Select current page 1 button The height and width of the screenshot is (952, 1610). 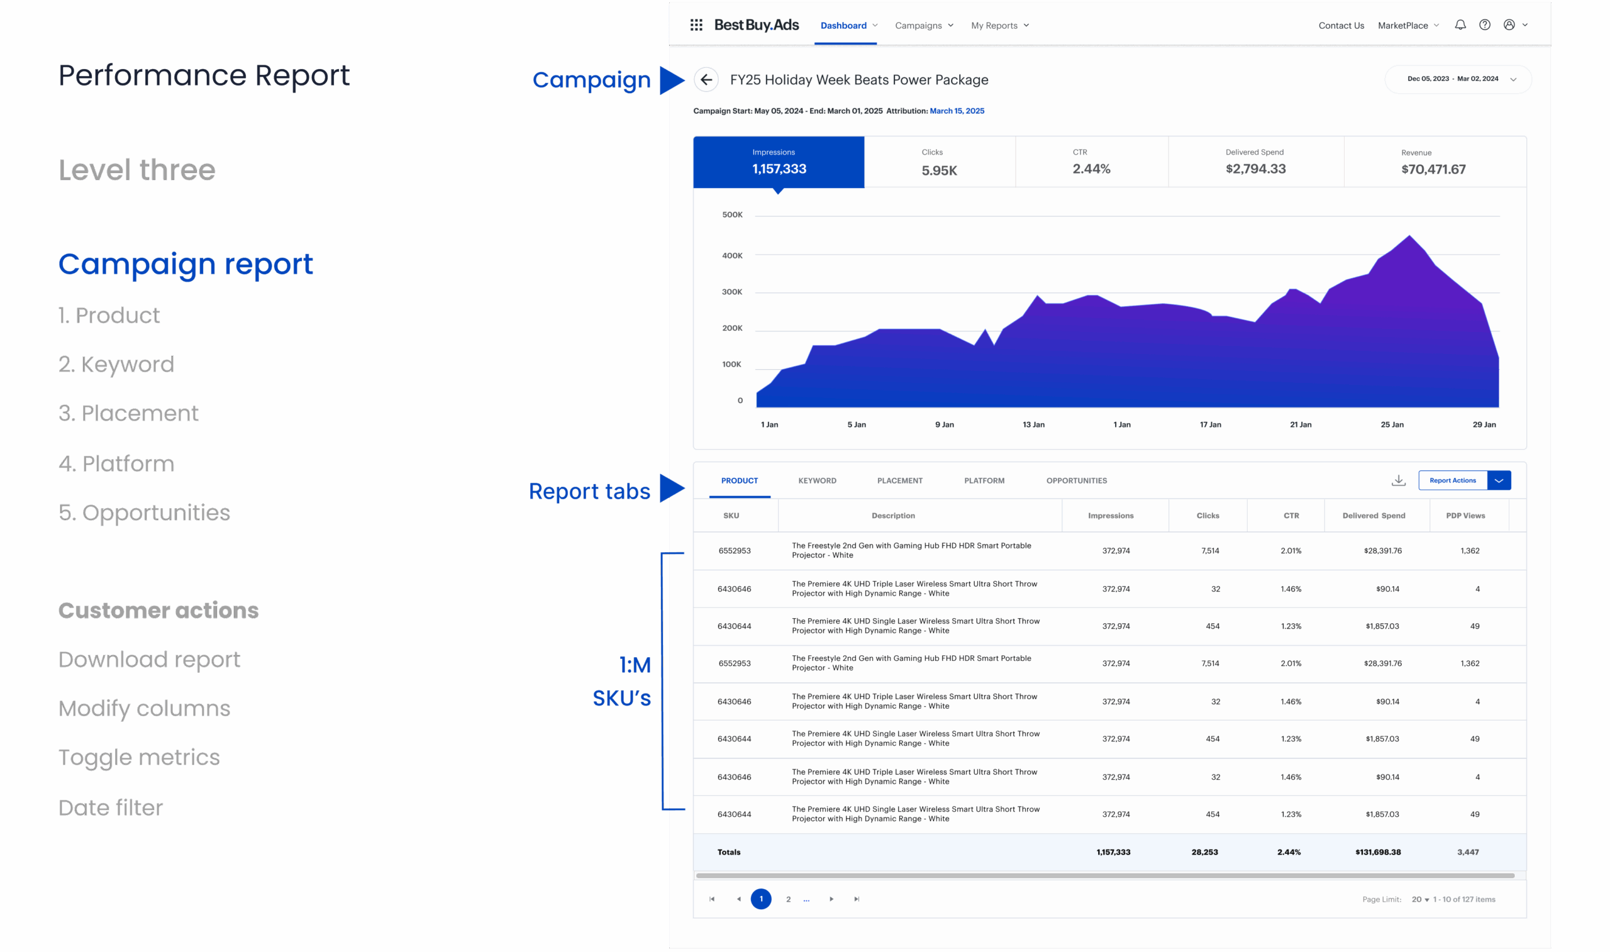pyautogui.click(x=761, y=899)
